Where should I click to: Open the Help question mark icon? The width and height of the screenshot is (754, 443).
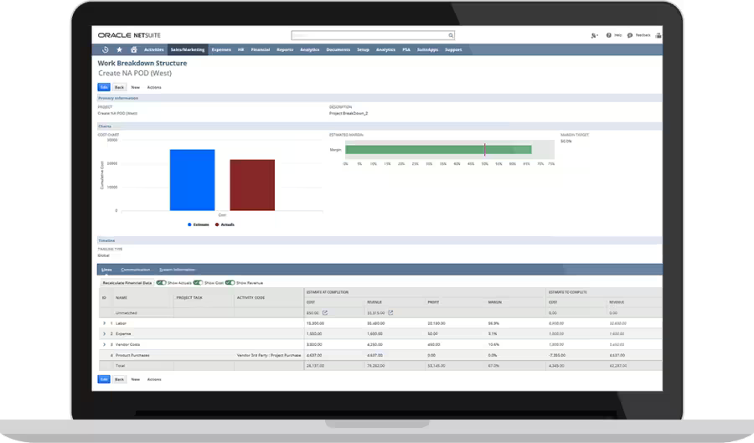click(609, 36)
